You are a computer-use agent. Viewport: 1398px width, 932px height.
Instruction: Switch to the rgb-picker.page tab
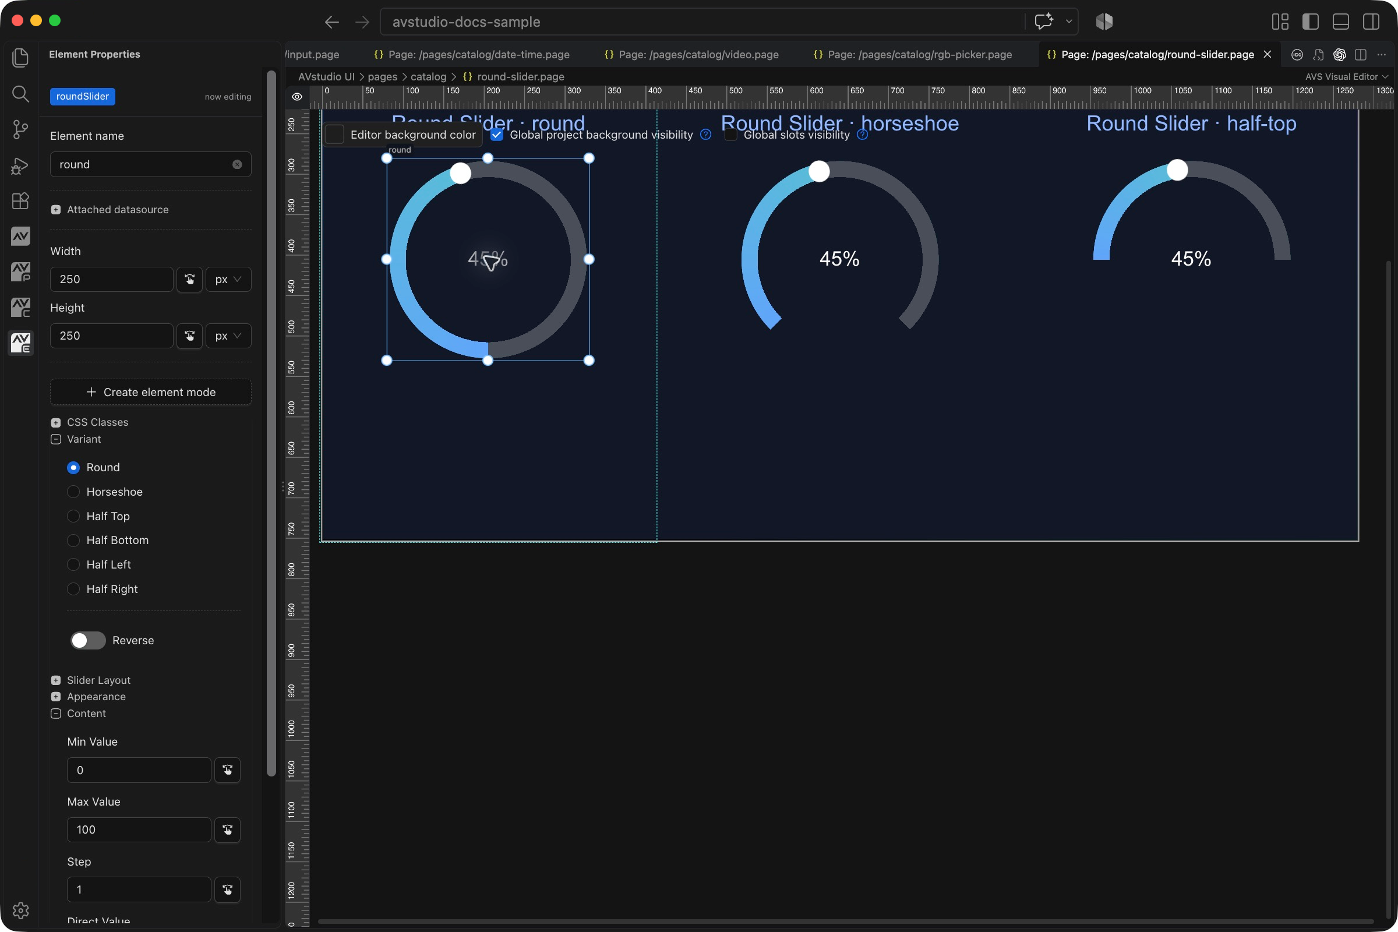point(912,55)
